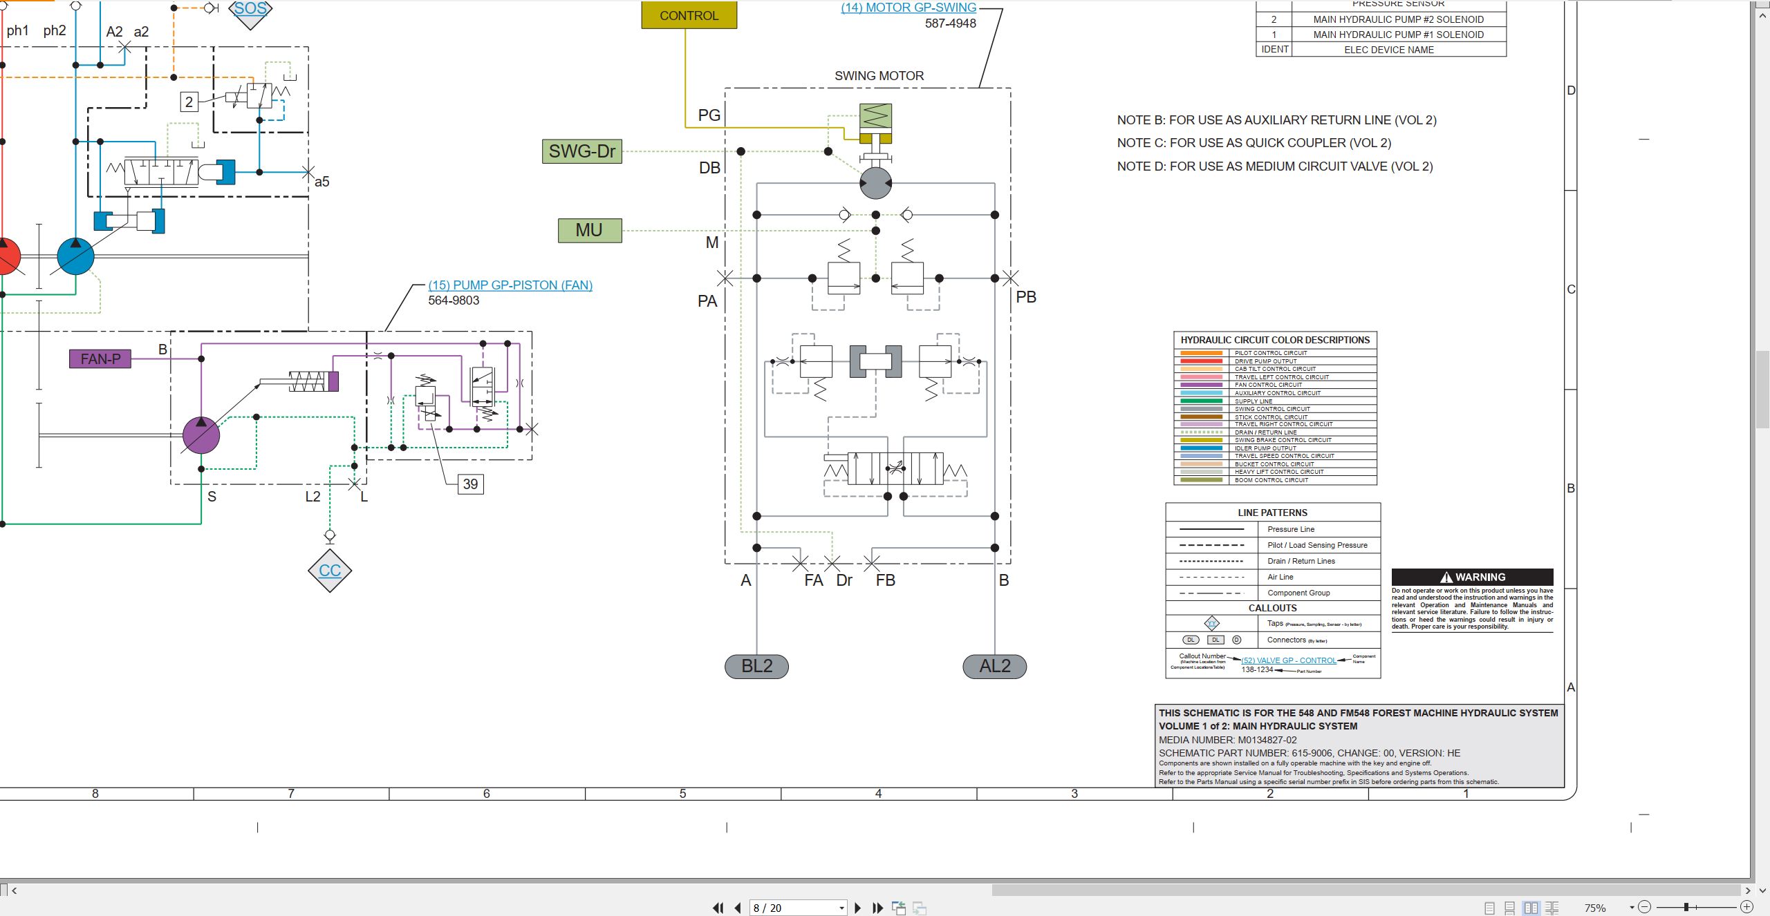Click the callout box numbered 39
1770x916 pixels.
470,484
